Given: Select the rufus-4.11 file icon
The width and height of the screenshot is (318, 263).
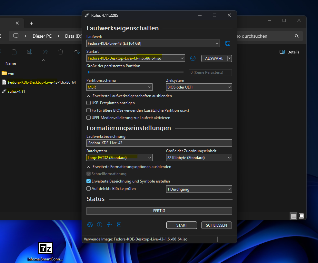Looking at the screenshot, I should [x=4, y=91].
